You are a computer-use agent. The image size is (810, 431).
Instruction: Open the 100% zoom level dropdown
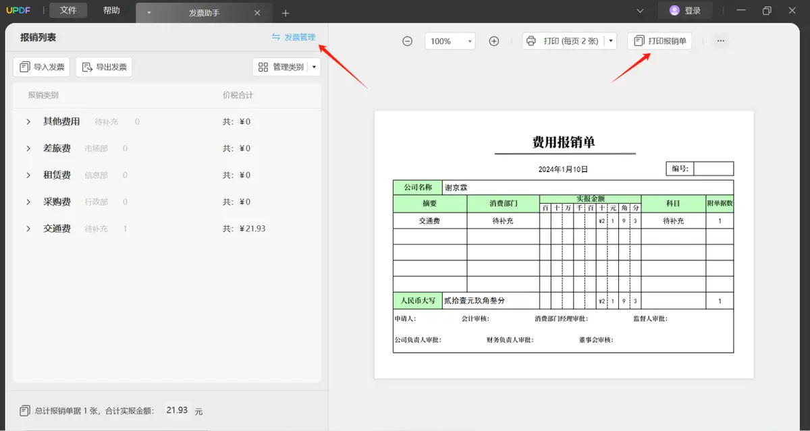tap(450, 40)
